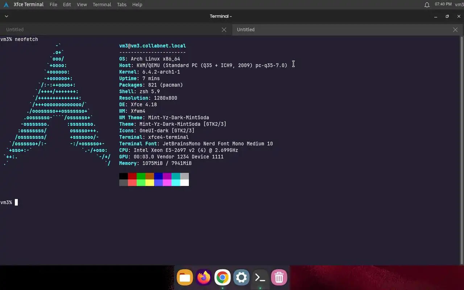Click the Terminal Font line

click(x=196, y=144)
